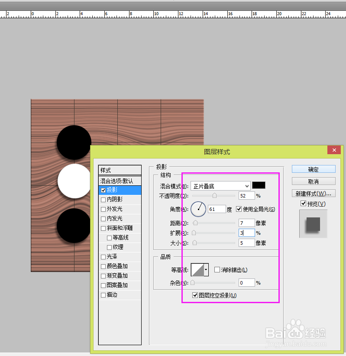Enable the 颜色叠加 checkbox
The image size is (346, 356).
[x=103, y=266]
